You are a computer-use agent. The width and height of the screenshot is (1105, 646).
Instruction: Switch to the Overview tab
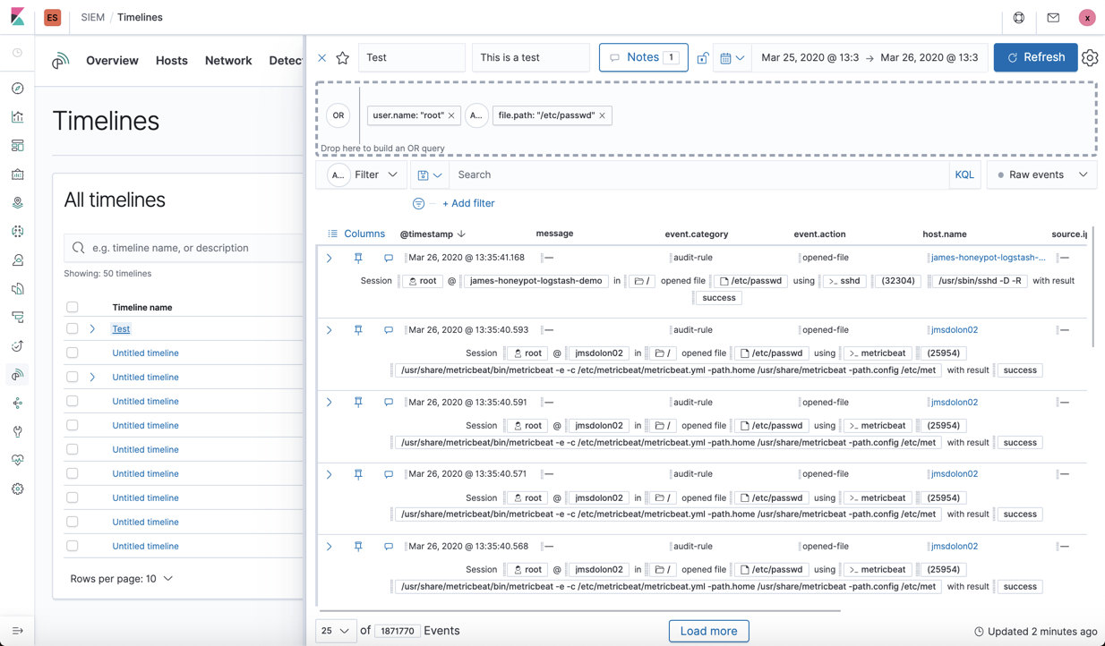112,61
